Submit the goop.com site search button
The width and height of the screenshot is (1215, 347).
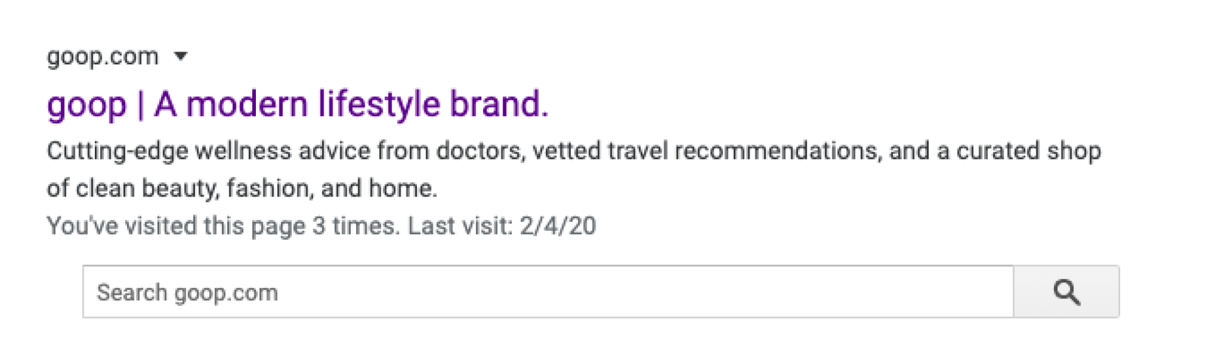pos(1066,292)
